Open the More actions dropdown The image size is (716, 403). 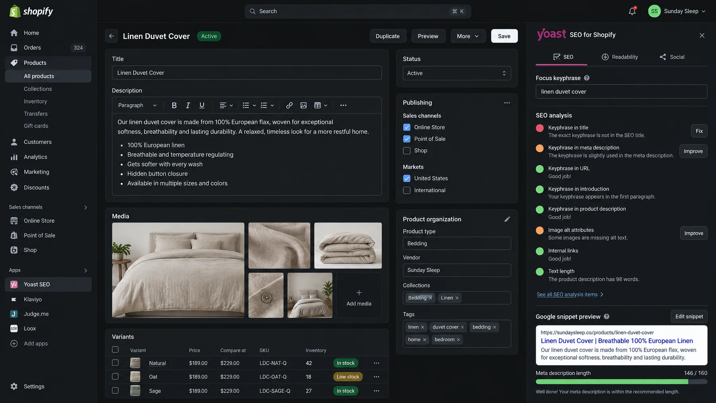click(x=468, y=36)
